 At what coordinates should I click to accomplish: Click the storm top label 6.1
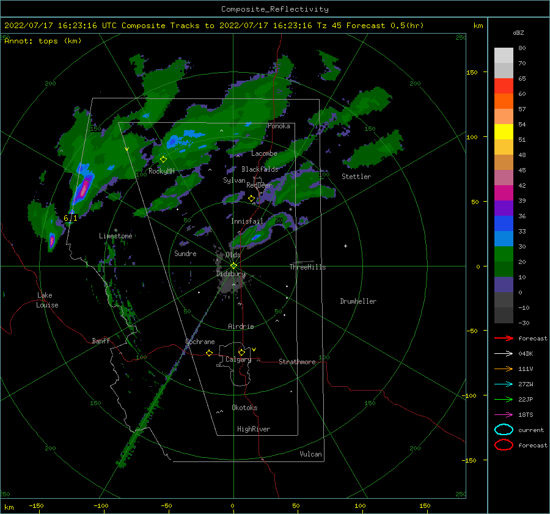[70, 218]
